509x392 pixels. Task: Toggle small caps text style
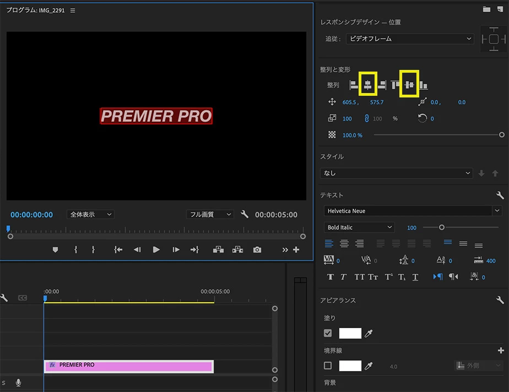[x=373, y=277]
